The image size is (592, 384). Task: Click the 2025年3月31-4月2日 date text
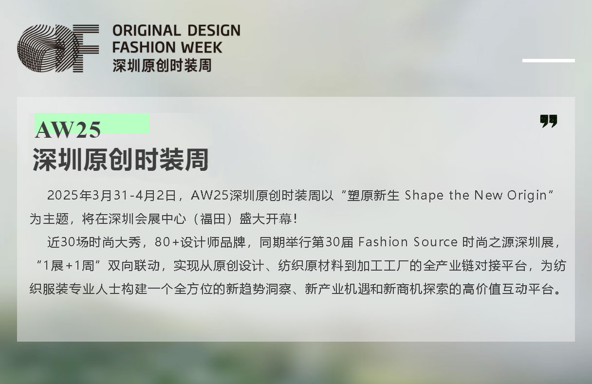pos(111,196)
